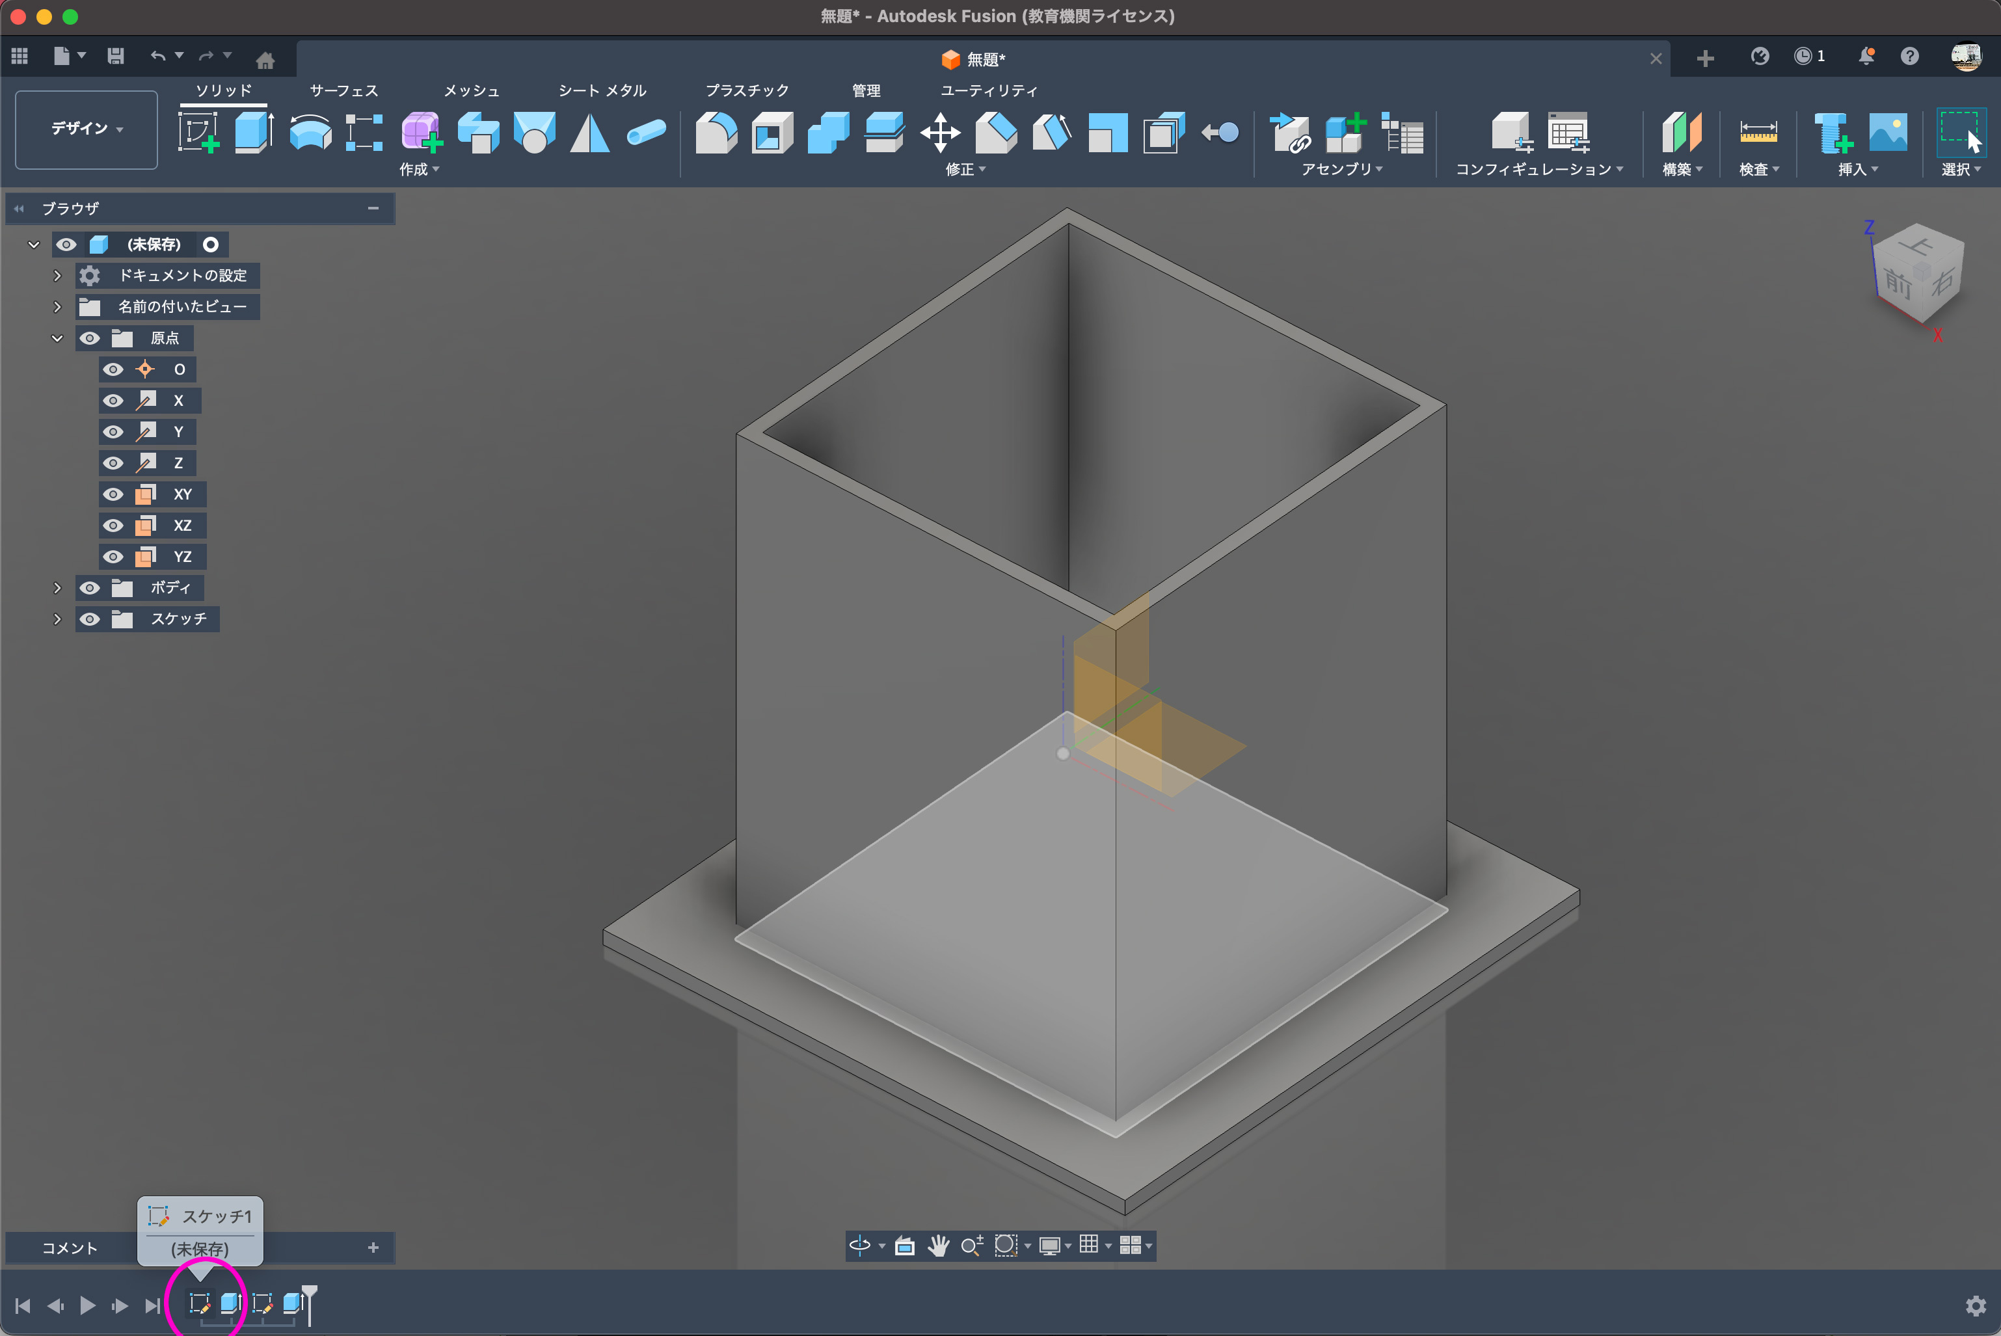This screenshot has width=2001, height=1336.
Task: Toggle visibility of ボディ folder
Action: click(x=90, y=588)
